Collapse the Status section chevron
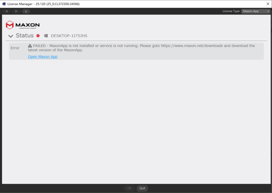Image resolution: width=272 pixels, height=193 pixels. [10, 36]
